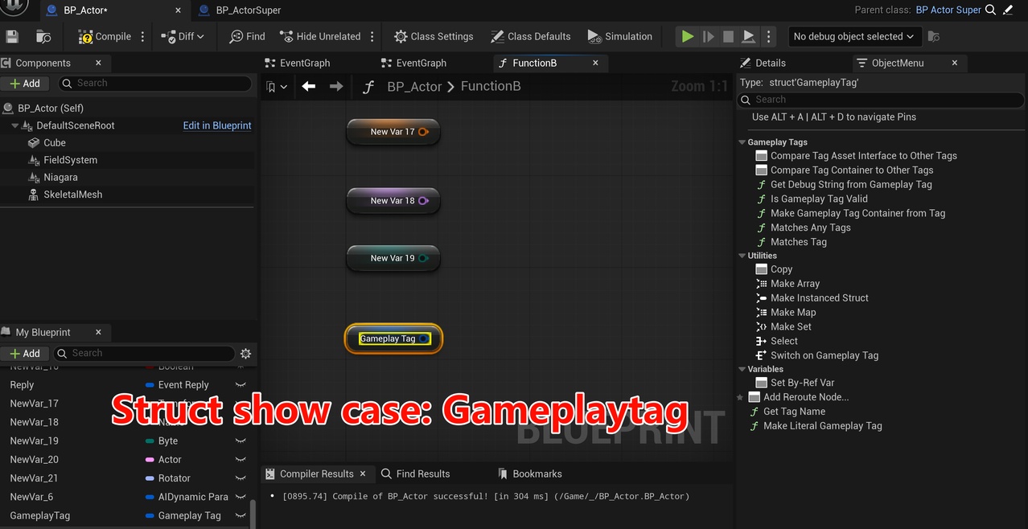This screenshot has width=1028, height=529.
Task: Click the Compile button
Action: point(105,36)
